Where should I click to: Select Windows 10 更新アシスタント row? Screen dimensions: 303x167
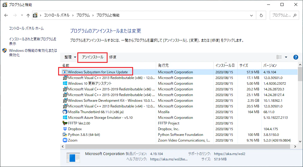click(179, 83)
